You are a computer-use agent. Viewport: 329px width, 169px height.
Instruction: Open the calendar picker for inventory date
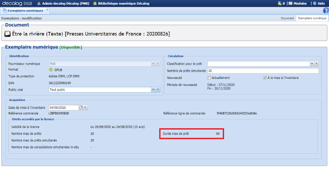point(81,108)
